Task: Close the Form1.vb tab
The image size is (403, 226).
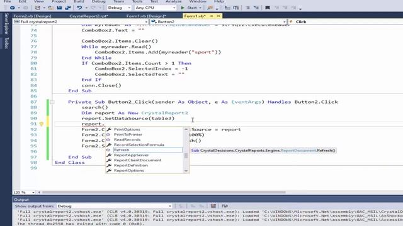Action: tap(219, 16)
